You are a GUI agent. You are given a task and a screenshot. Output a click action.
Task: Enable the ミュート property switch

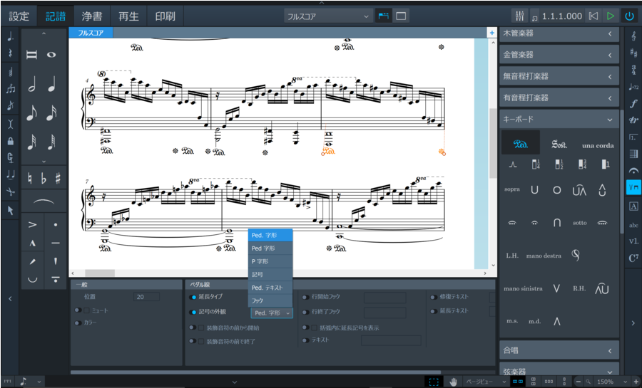coord(78,310)
